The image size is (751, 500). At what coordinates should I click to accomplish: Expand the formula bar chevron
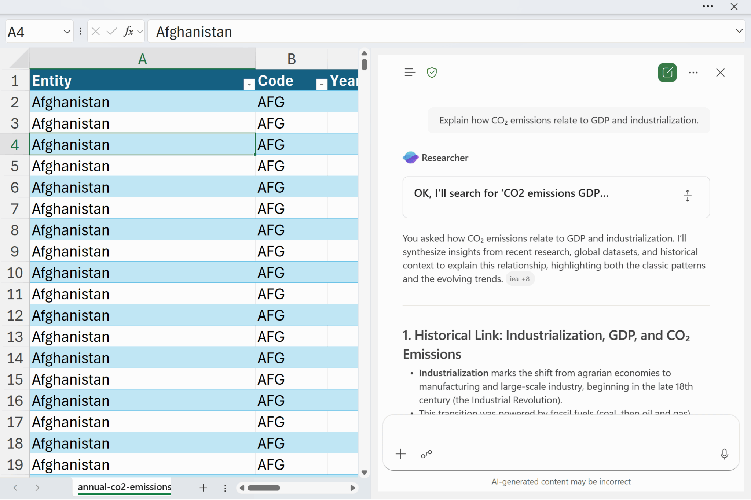pyautogui.click(x=739, y=31)
